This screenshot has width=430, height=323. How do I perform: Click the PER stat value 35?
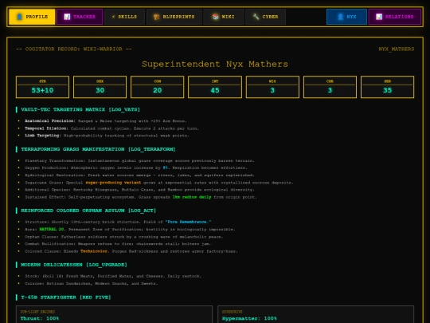388,90
